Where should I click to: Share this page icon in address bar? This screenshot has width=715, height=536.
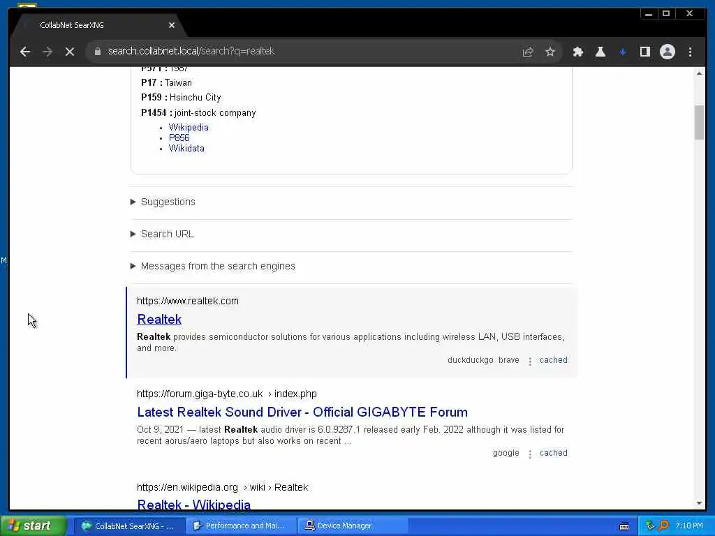point(528,52)
